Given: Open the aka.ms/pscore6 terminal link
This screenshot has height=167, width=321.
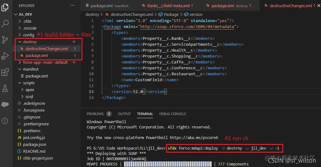Looking at the screenshot, I should coord(194,138).
